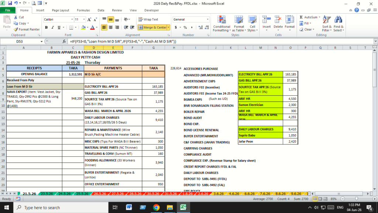Select sheet tab 23.5.26
378x213 pixels.
(x=47, y=194)
